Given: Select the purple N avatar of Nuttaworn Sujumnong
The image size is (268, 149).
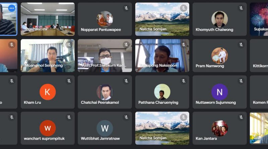Looking at the screenshot, I should pos(219,92).
